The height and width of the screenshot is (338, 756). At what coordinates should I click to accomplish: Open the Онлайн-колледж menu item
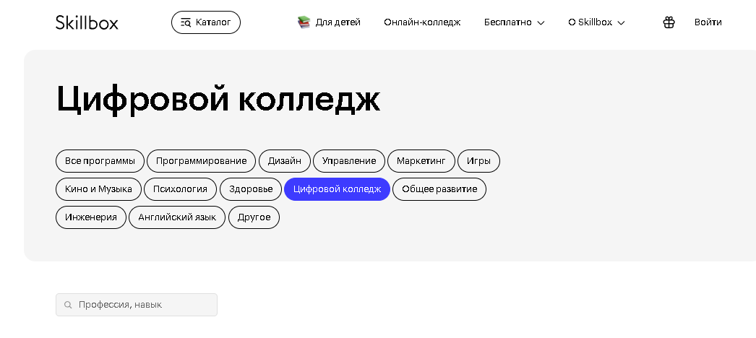click(422, 22)
